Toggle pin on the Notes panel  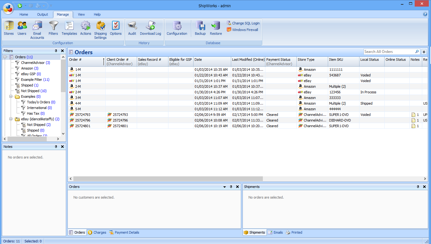click(x=56, y=147)
